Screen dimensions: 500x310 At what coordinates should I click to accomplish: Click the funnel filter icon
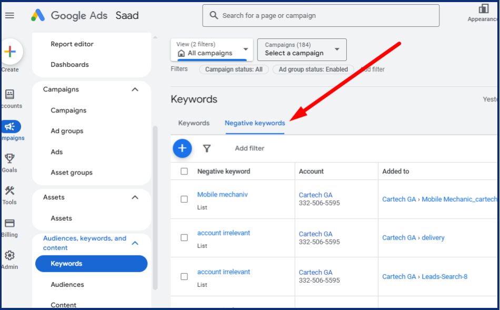coord(207,148)
